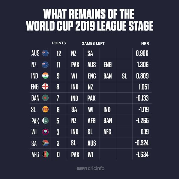
Task: Click the Australia flag icon
Action: pos(45,53)
